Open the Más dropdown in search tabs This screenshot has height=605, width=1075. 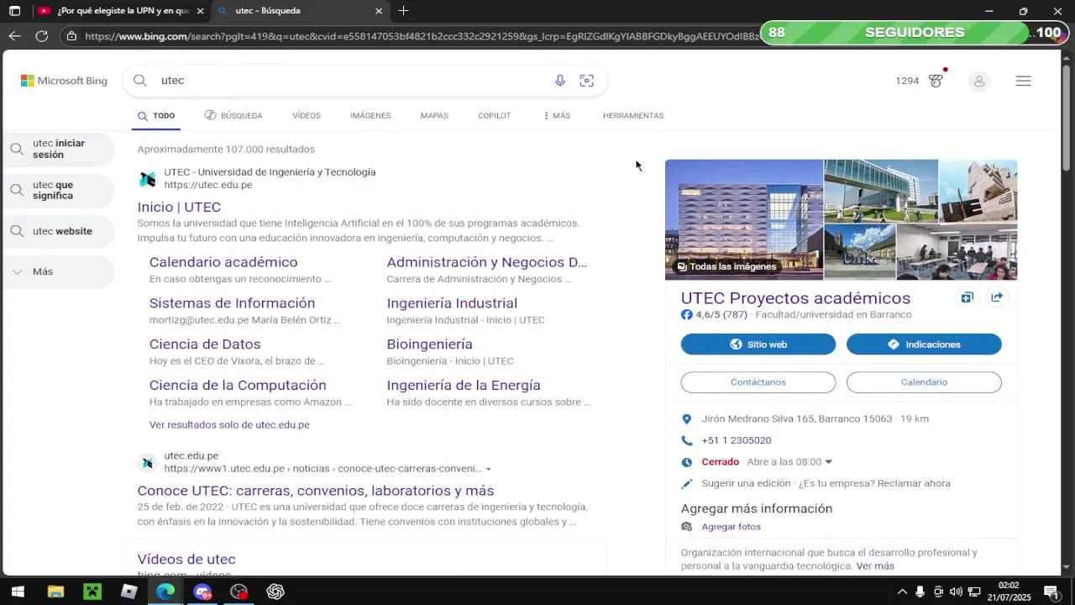tap(556, 116)
